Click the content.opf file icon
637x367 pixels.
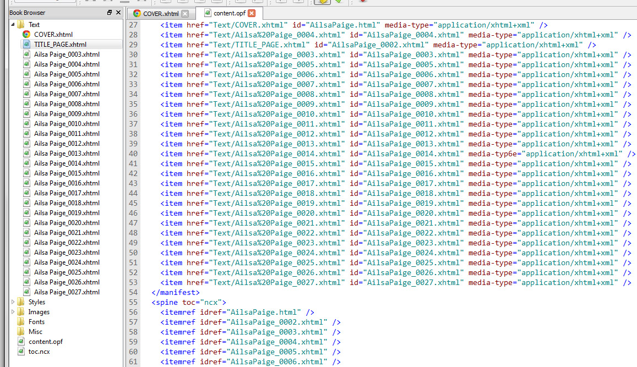coord(21,342)
